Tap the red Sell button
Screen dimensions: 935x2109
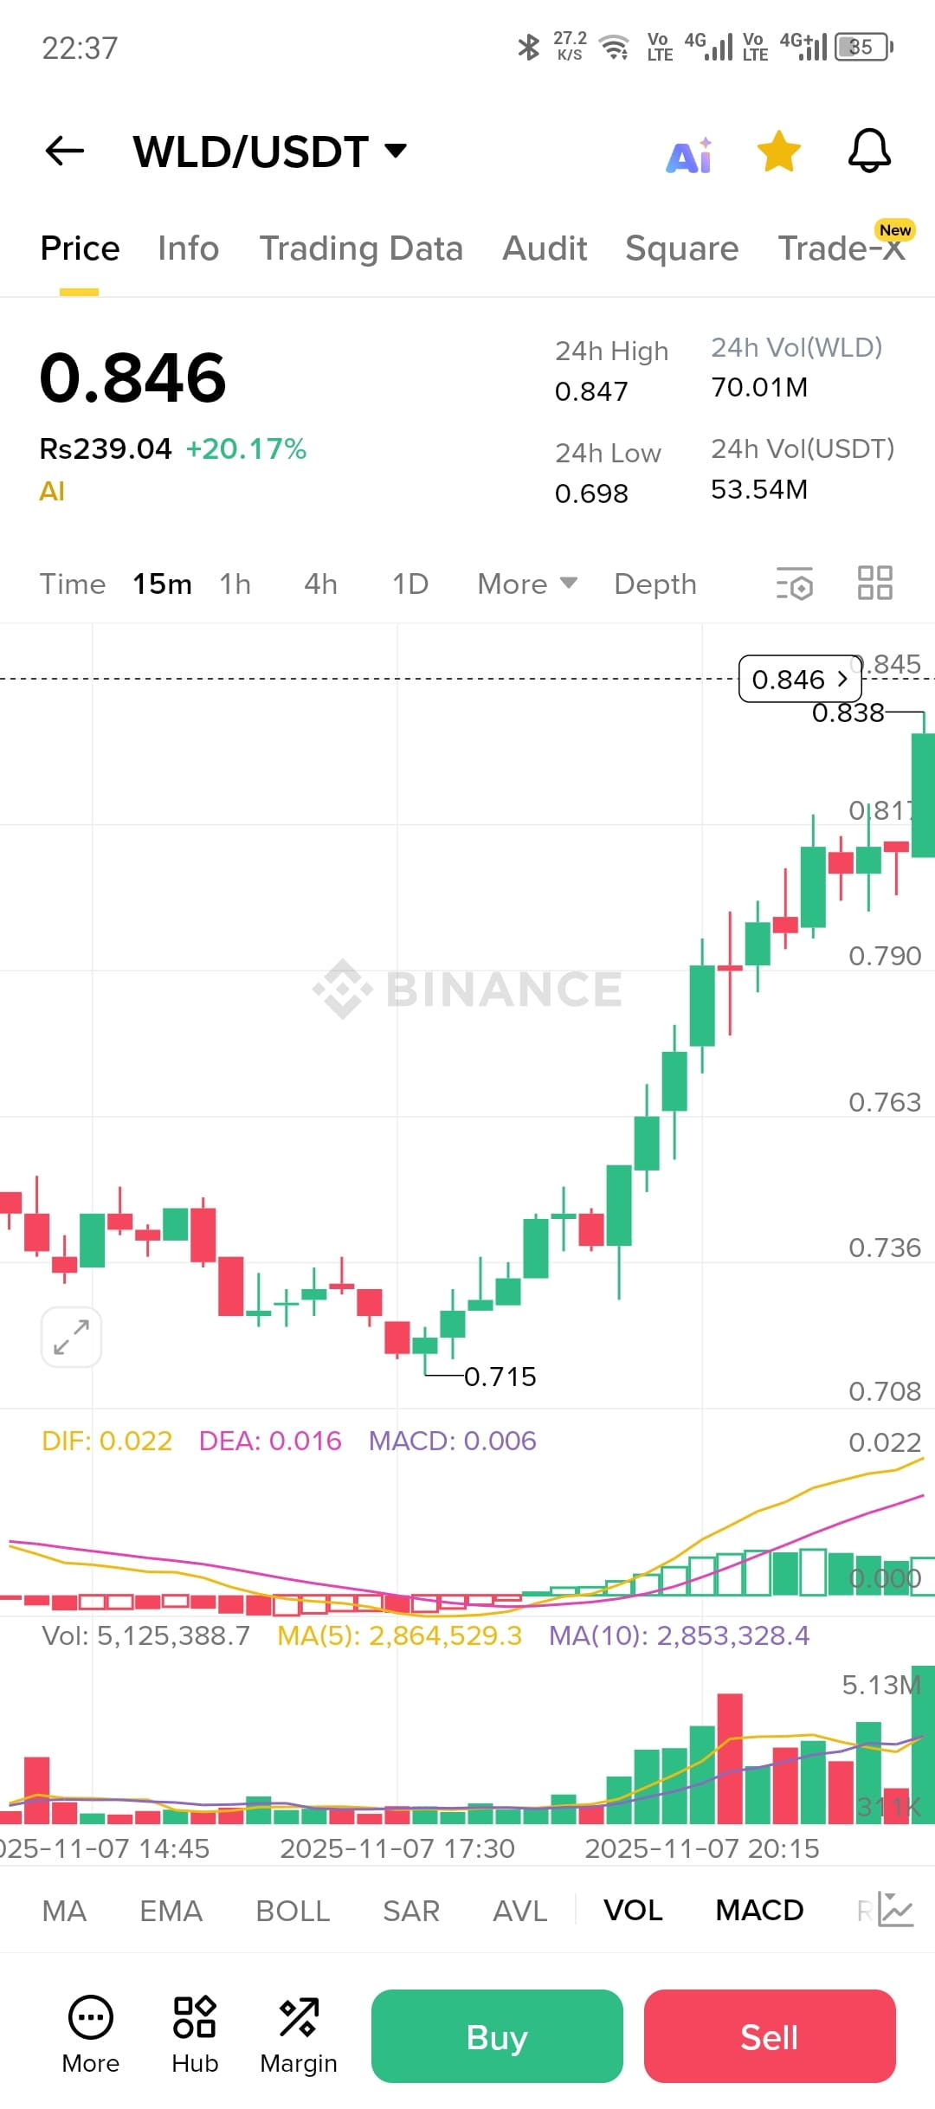tap(770, 2036)
